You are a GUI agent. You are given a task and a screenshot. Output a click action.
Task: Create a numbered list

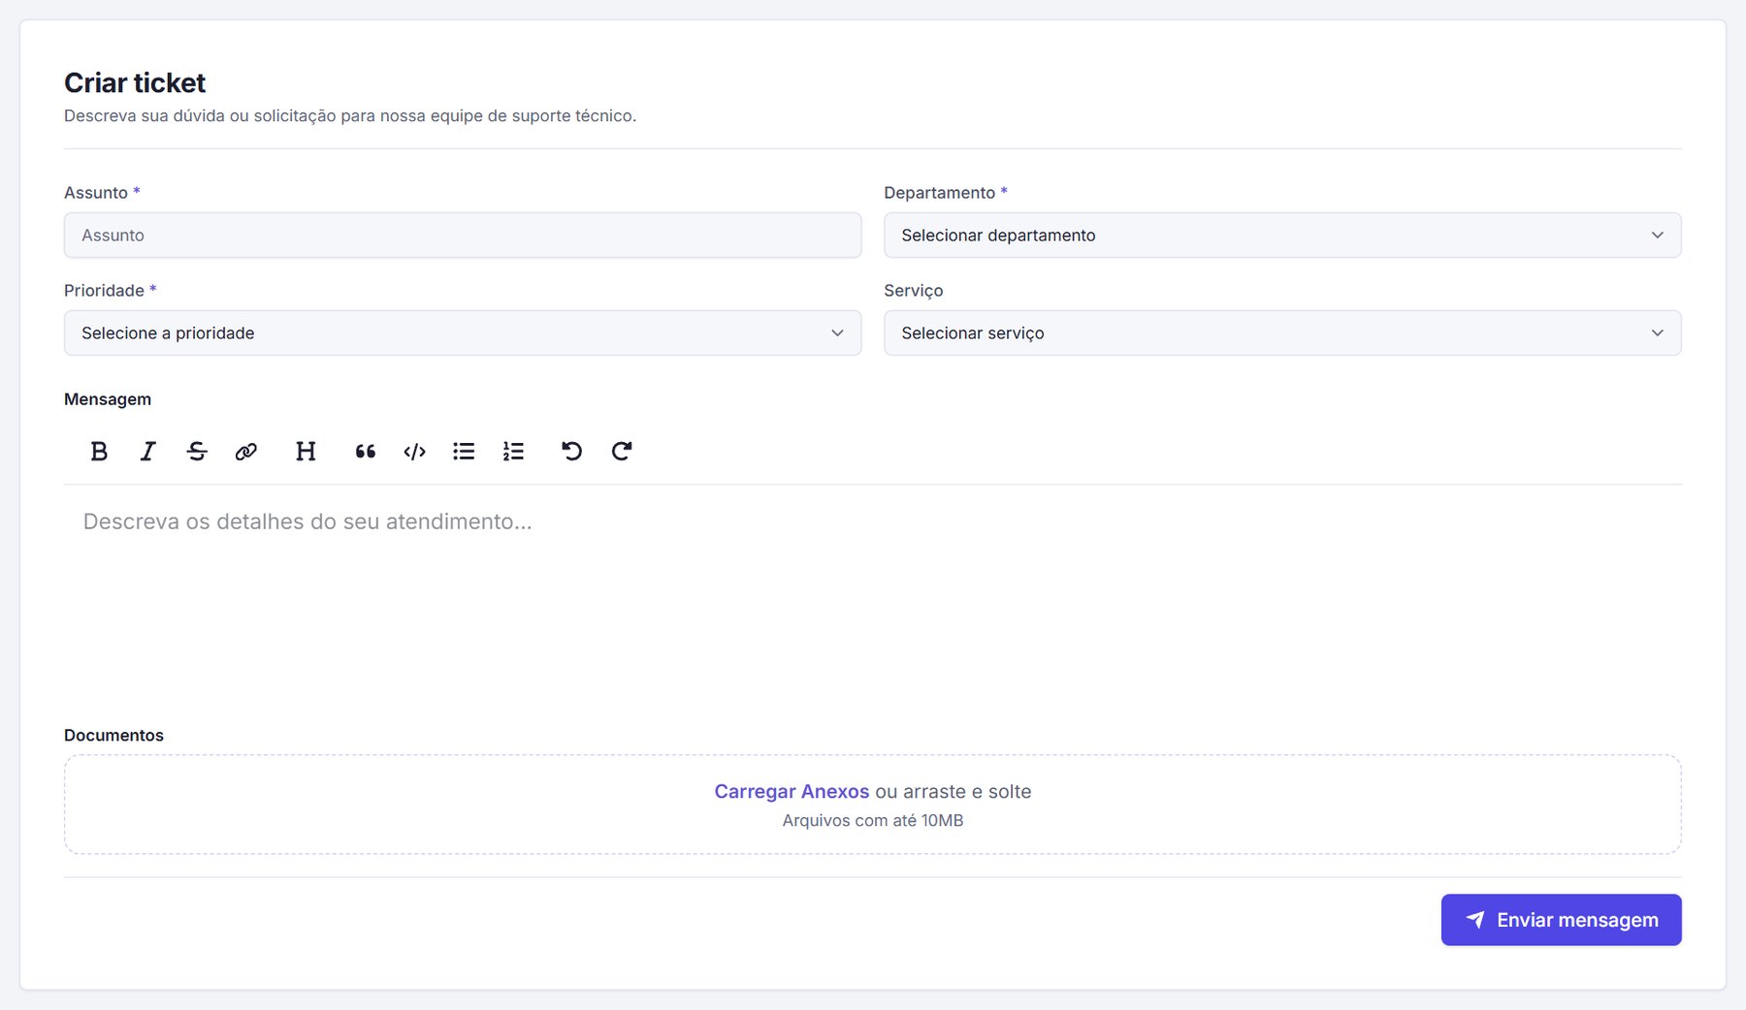point(513,451)
